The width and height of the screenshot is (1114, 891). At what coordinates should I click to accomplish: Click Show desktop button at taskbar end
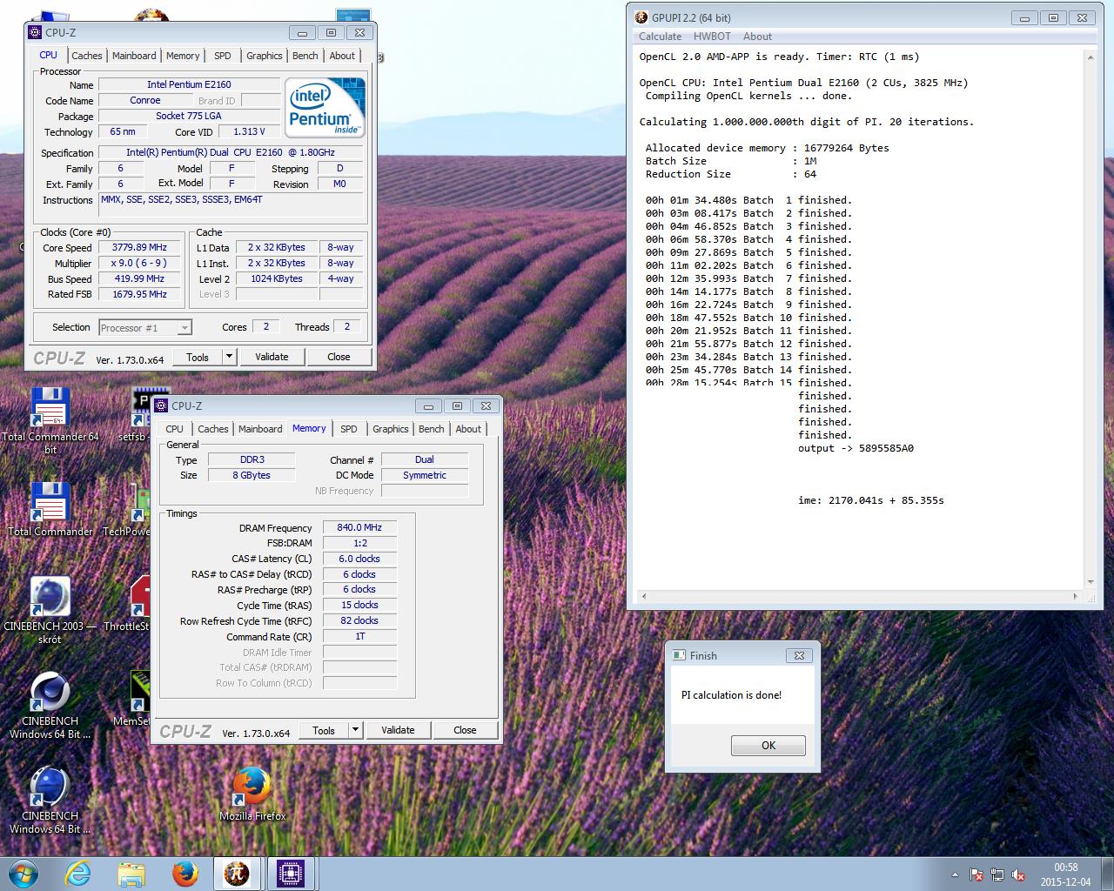click(x=1108, y=874)
